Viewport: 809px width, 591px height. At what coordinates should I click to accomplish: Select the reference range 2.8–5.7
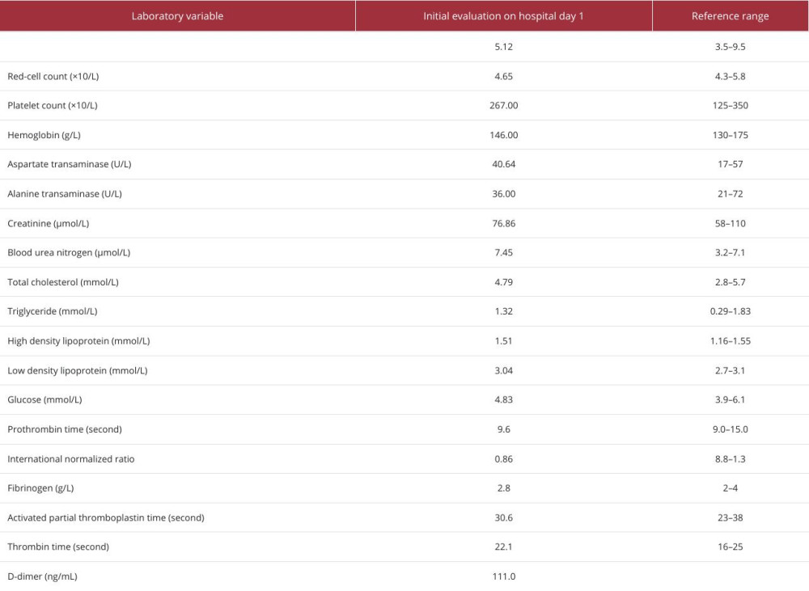(x=730, y=282)
